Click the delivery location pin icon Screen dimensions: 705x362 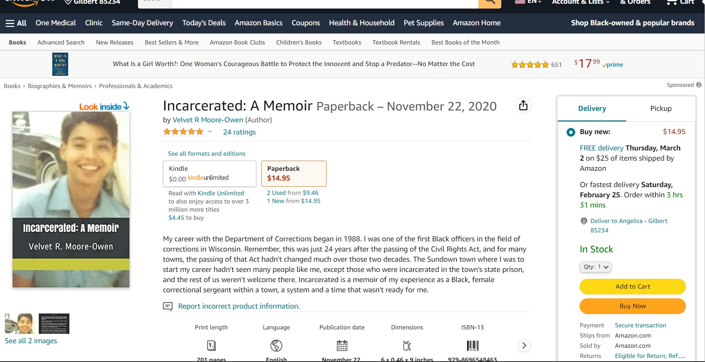click(584, 221)
